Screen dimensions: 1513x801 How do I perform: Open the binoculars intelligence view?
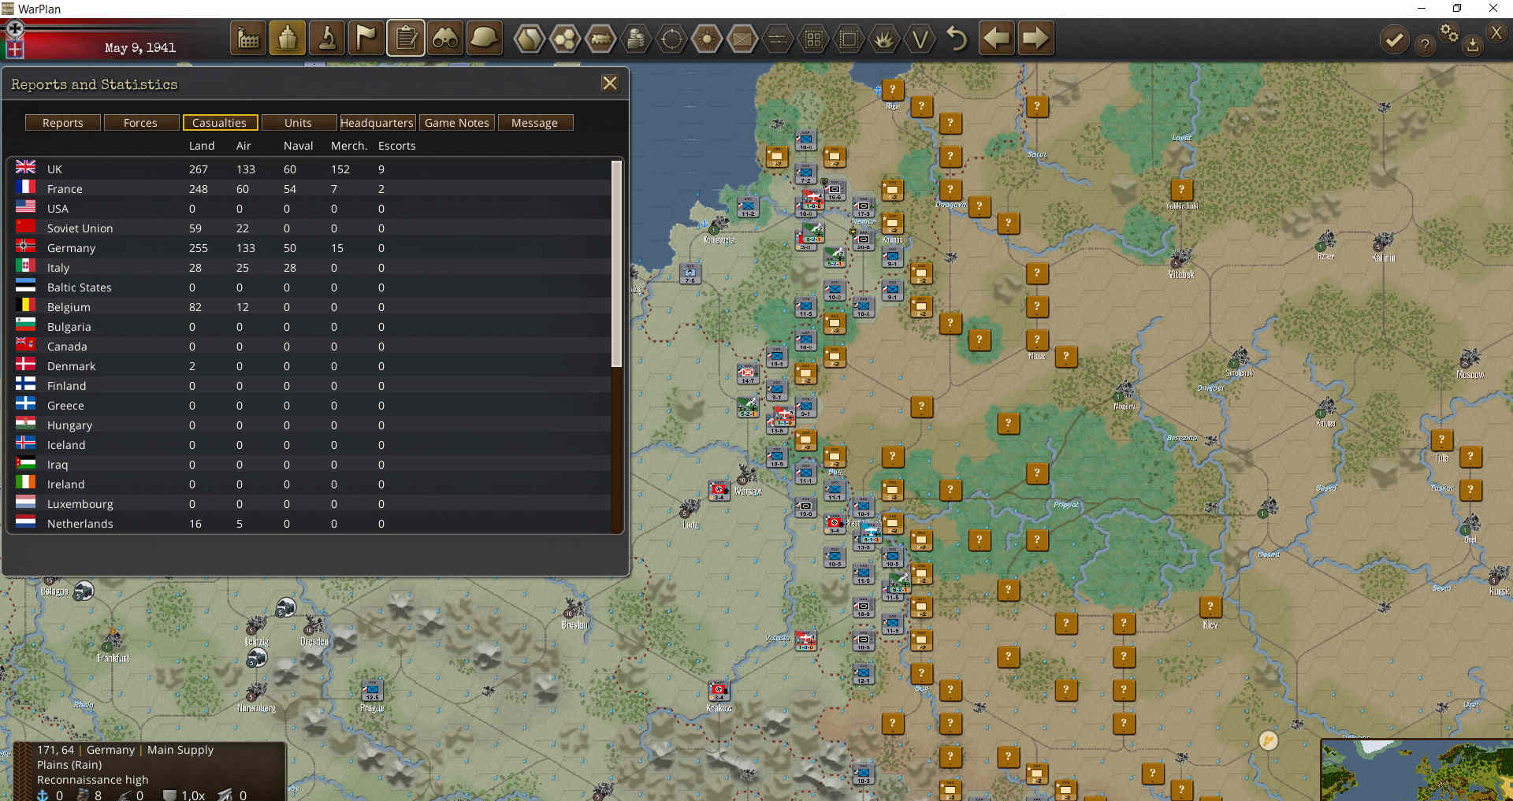point(445,39)
